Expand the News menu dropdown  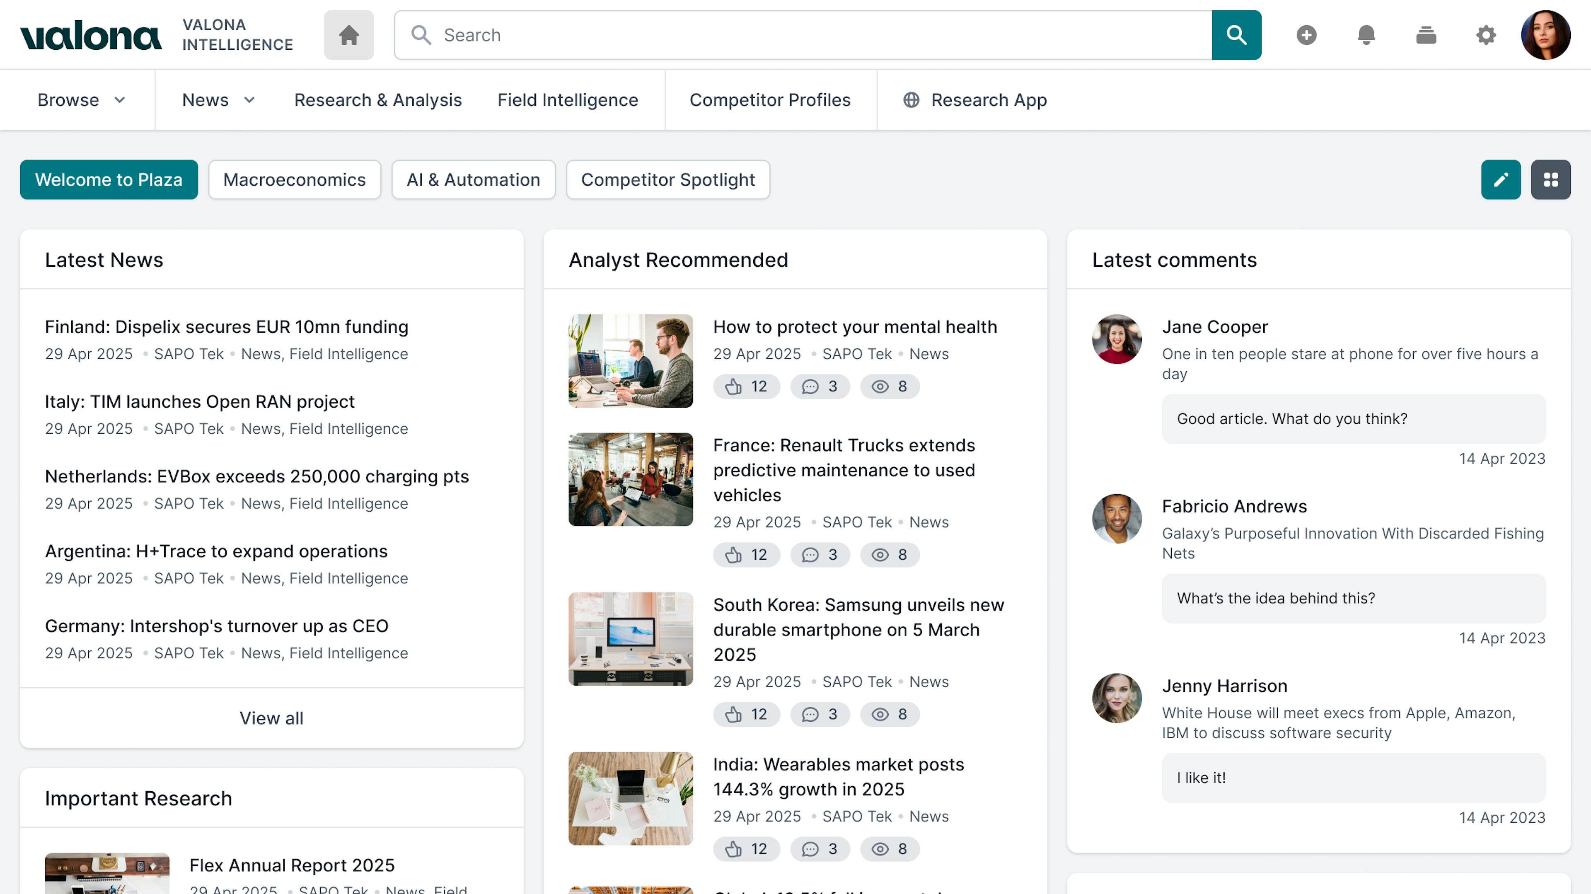(x=218, y=100)
